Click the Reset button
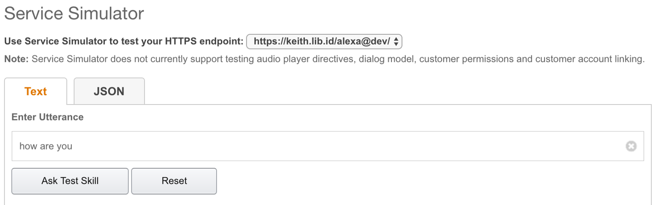This screenshot has width=655, height=205. click(174, 181)
